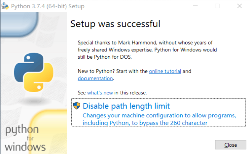Follow the what's new link

(x=100, y=93)
